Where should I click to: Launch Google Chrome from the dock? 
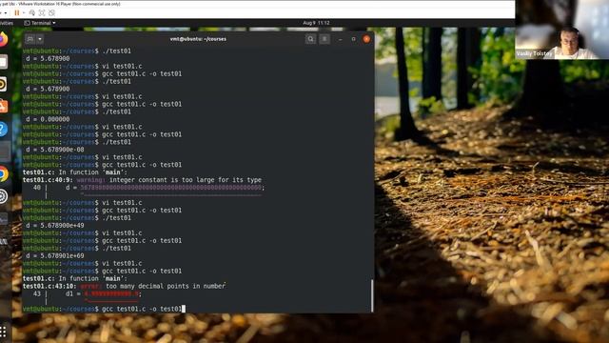3,174
